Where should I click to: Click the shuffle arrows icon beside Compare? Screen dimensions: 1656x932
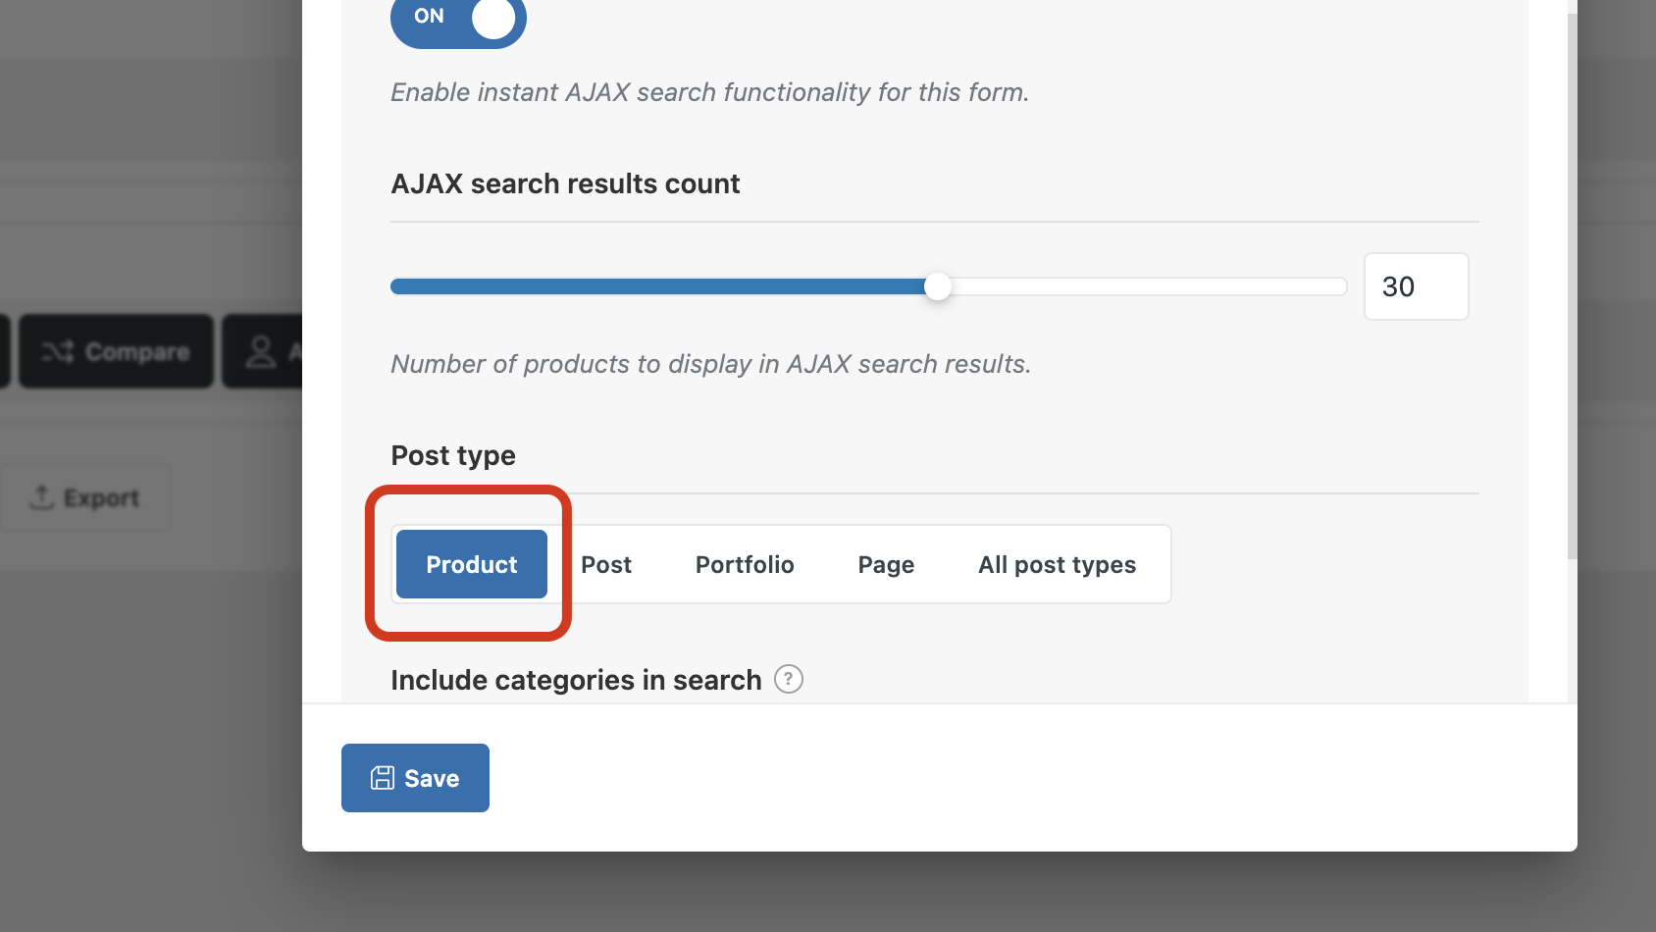click(x=57, y=351)
